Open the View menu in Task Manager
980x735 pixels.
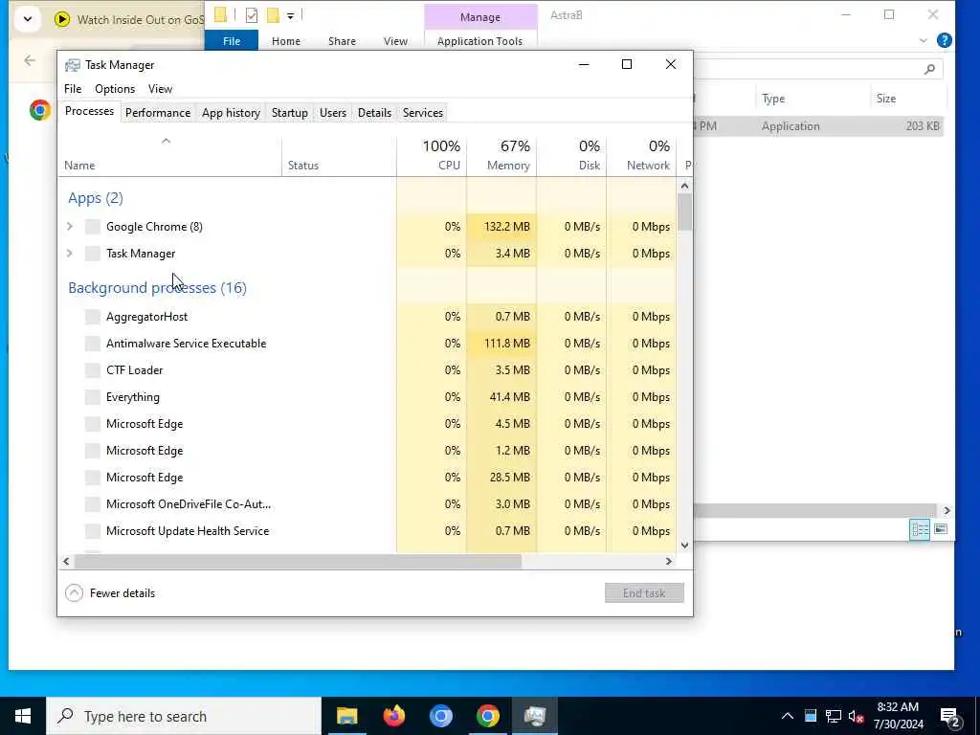[x=160, y=89]
